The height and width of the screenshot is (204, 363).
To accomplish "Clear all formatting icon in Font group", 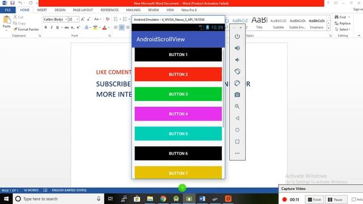I will 107,19.
